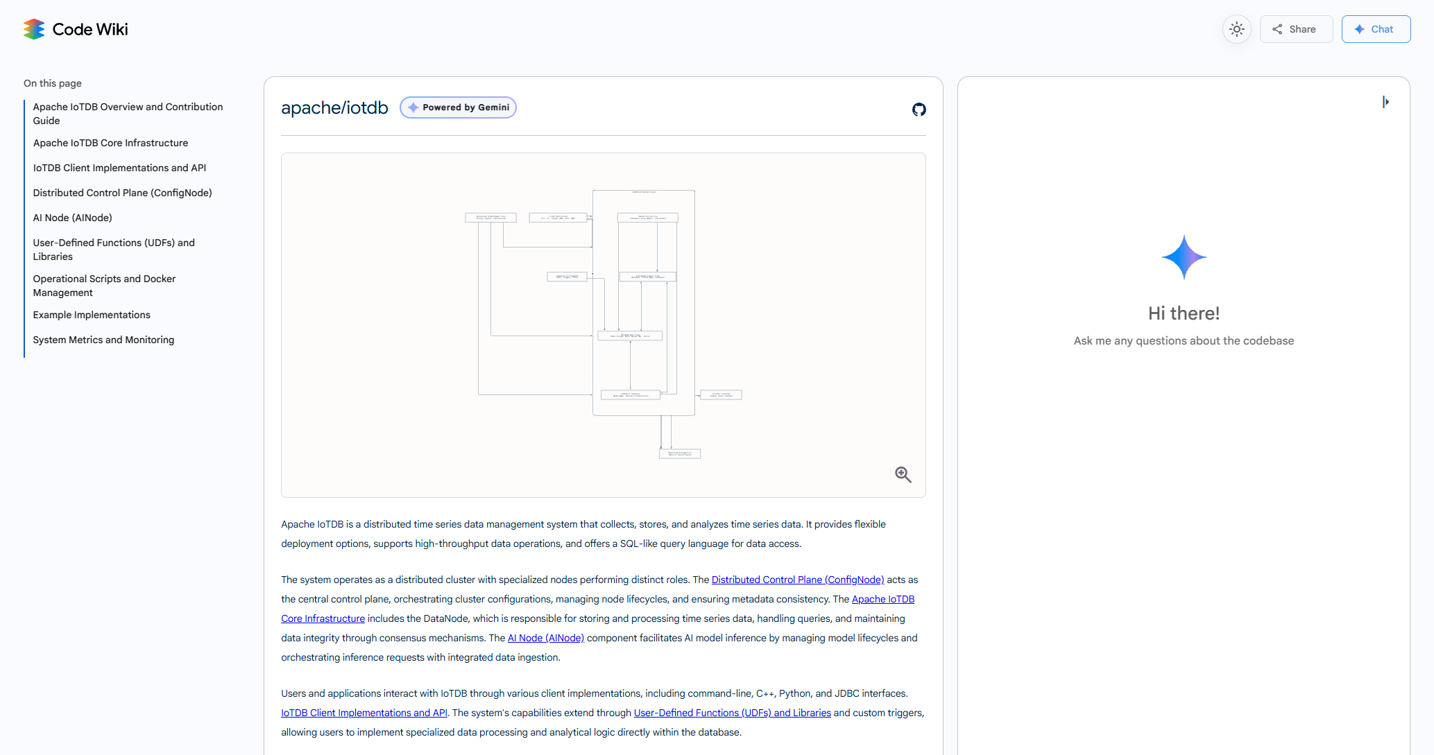Image resolution: width=1434 pixels, height=755 pixels.
Task: Click the sparkle icon inside the Chat button
Action: 1358,28
